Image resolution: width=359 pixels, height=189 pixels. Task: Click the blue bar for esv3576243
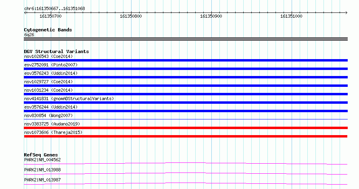[x=186, y=77]
